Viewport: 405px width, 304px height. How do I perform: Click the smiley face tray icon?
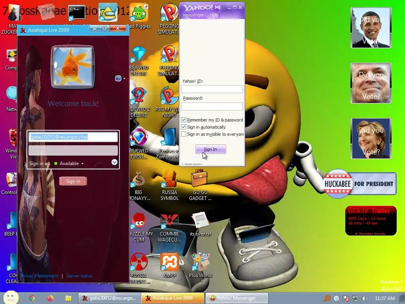(x=336, y=298)
